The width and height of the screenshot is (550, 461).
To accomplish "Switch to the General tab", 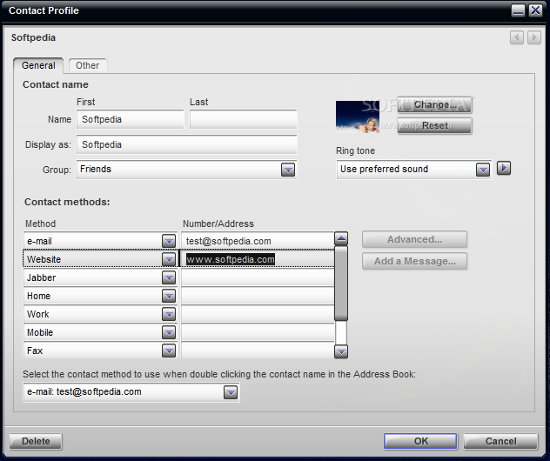I will [x=38, y=65].
